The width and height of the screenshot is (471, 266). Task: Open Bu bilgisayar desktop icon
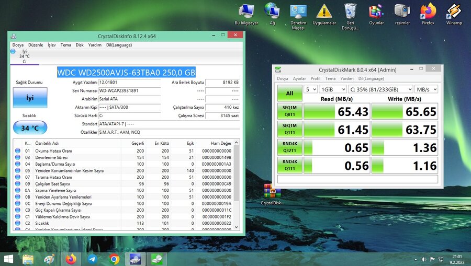pyautogui.click(x=246, y=15)
